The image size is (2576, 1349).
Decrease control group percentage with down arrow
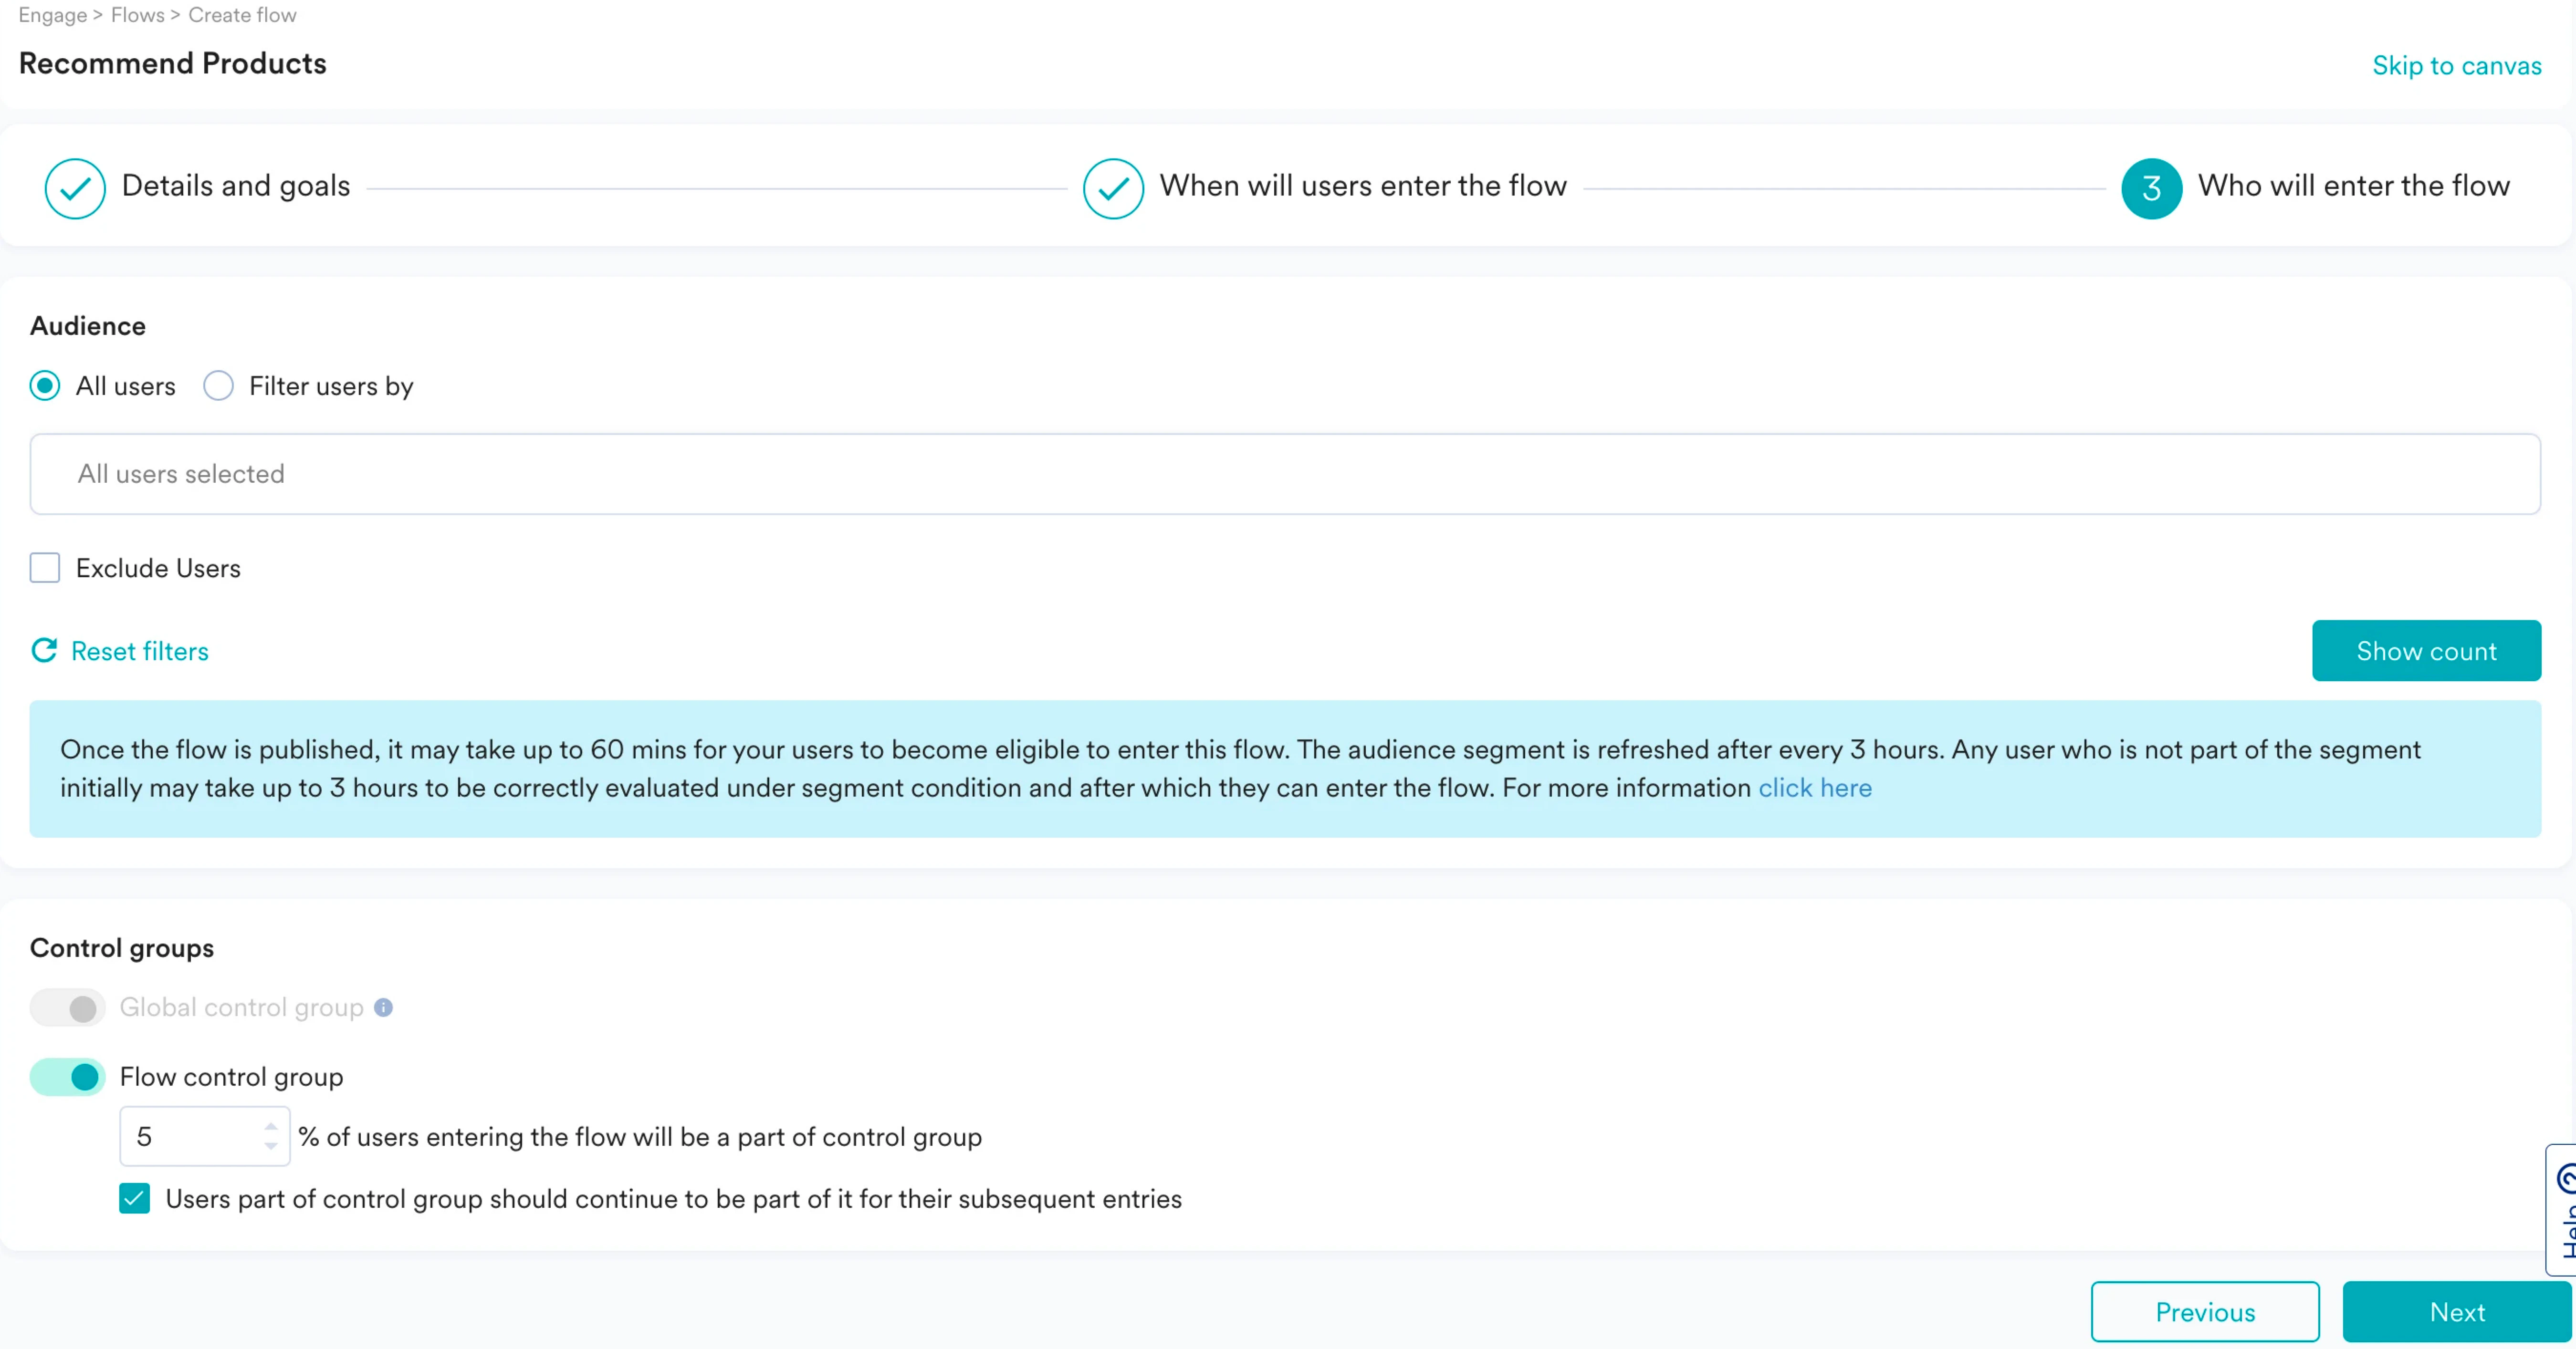click(x=271, y=1146)
